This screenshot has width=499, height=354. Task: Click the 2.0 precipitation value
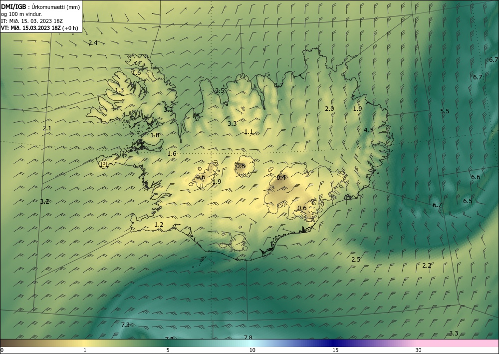pyautogui.click(x=329, y=108)
